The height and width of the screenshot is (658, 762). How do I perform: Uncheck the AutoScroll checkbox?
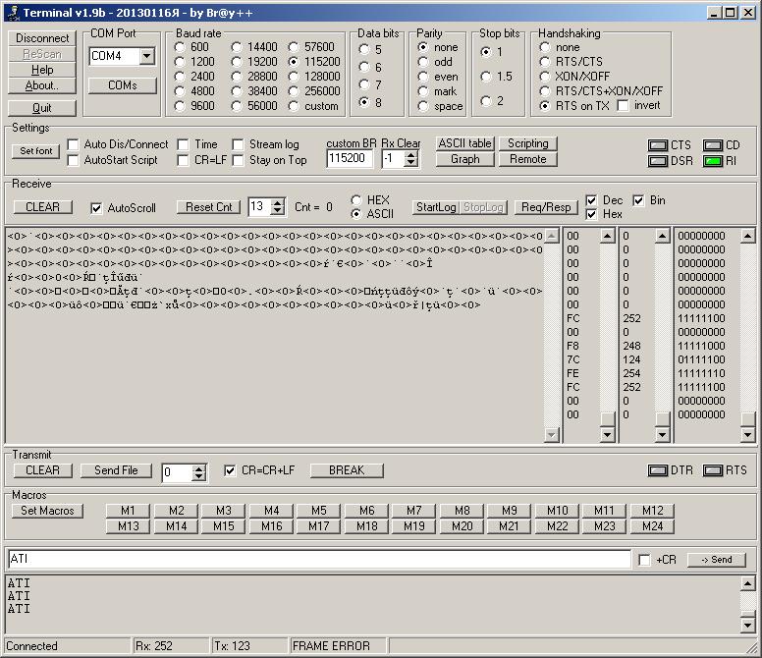[x=96, y=208]
